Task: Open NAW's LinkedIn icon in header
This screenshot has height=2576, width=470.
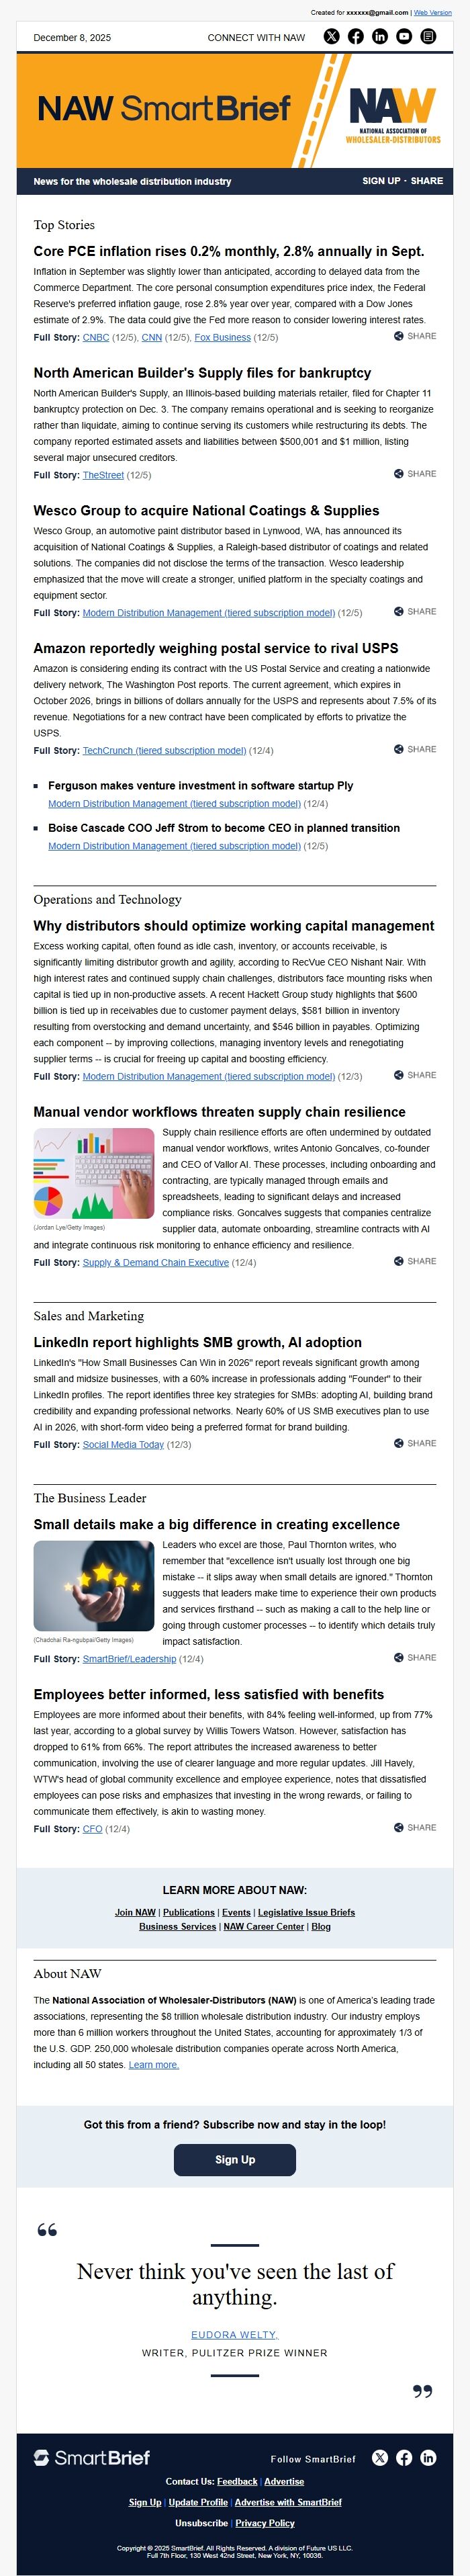Action: [380, 37]
